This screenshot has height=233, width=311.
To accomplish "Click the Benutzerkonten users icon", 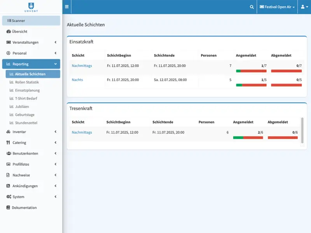I will (x=9, y=153).
